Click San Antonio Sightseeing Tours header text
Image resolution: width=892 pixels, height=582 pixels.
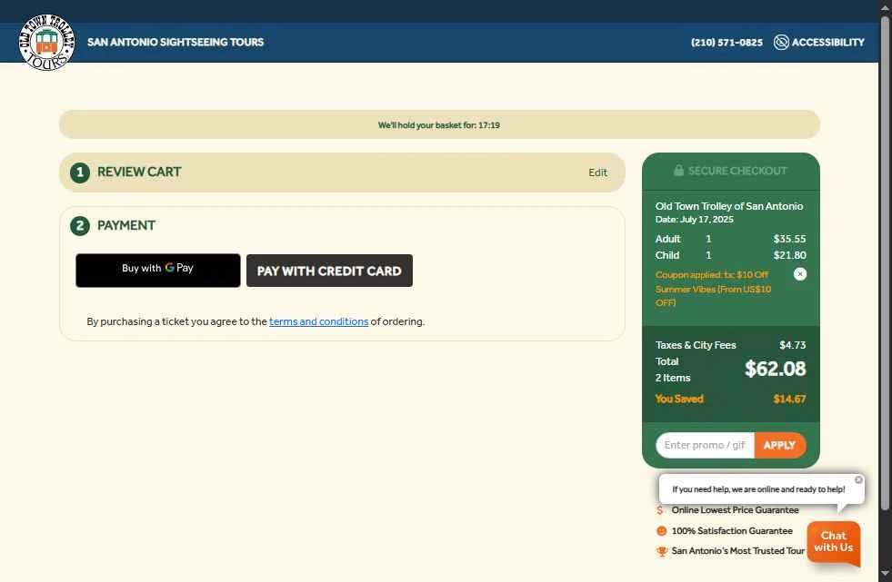175,42
